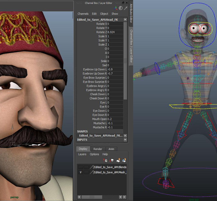Click the Eye Down R attribute label
The height and width of the screenshot is (201, 217).
pos(100,115)
